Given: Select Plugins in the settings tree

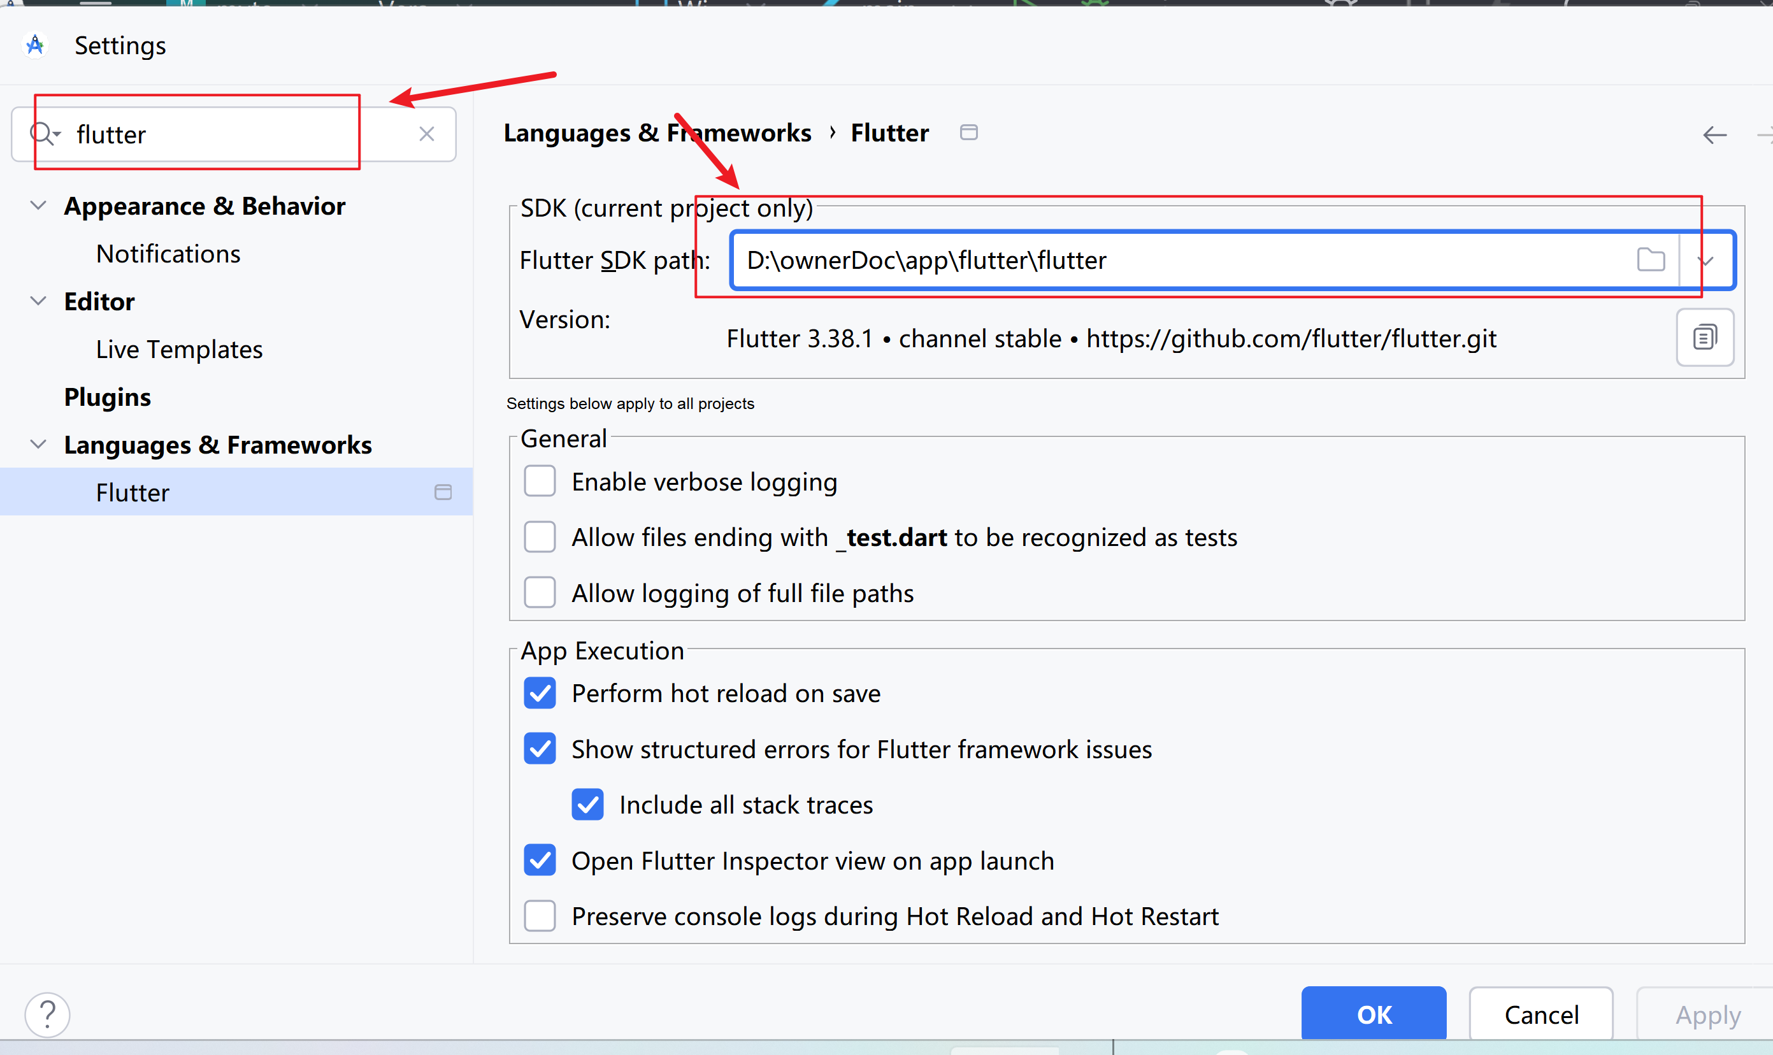Looking at the screenshot, I should tap(107, 397).
